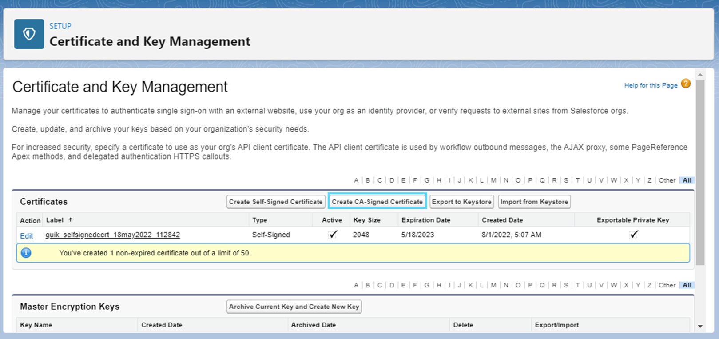Click the scroll up arrow of the page scrollbar

[700, 74]
